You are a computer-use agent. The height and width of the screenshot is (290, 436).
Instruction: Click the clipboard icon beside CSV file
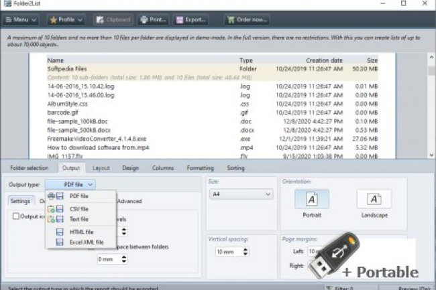click(x=51, y=209)
